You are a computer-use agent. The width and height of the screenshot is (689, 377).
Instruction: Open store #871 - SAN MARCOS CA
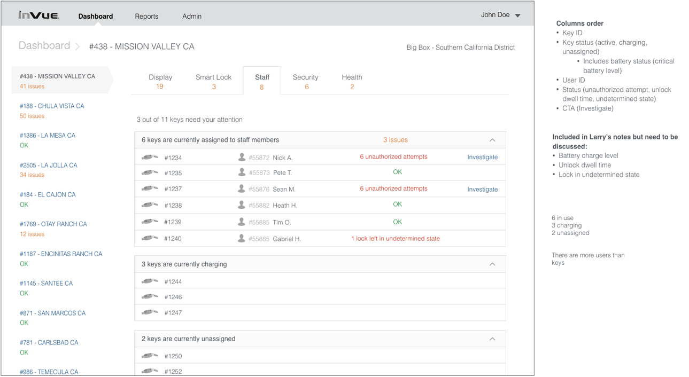[x=53, y=313]
